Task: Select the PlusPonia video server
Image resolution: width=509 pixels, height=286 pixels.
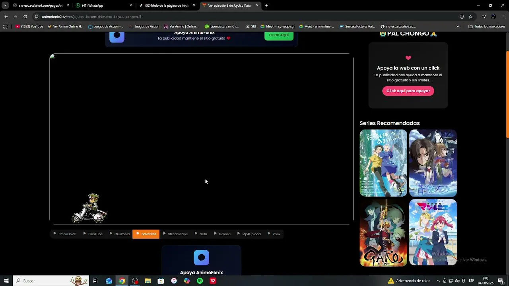Action: pos(119,234)
